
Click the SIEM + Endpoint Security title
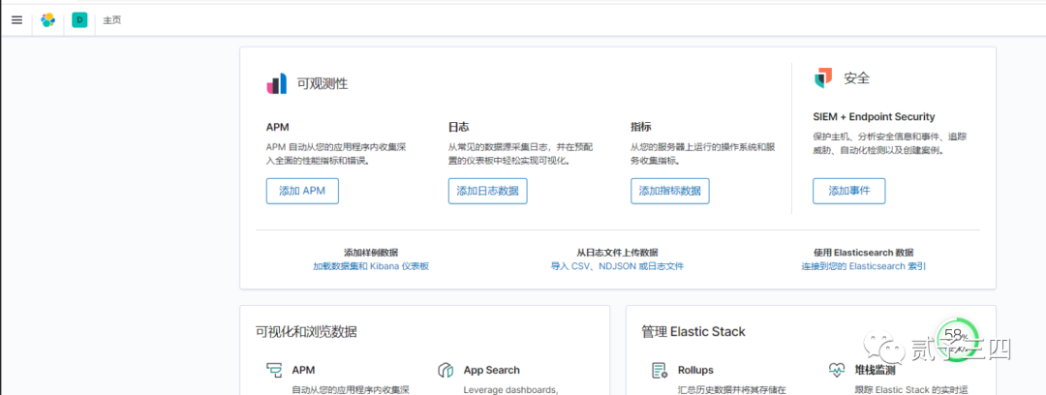(874, 117)
